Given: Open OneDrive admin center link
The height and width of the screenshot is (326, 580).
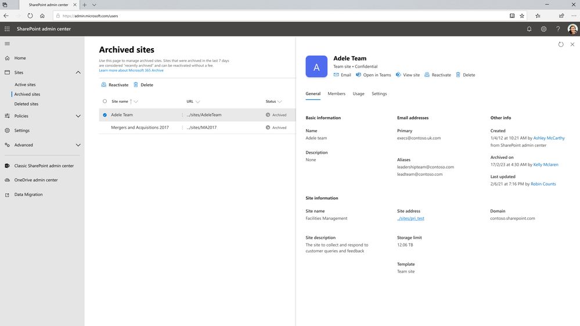Looking at the screenshot, I should pos(36,180).
